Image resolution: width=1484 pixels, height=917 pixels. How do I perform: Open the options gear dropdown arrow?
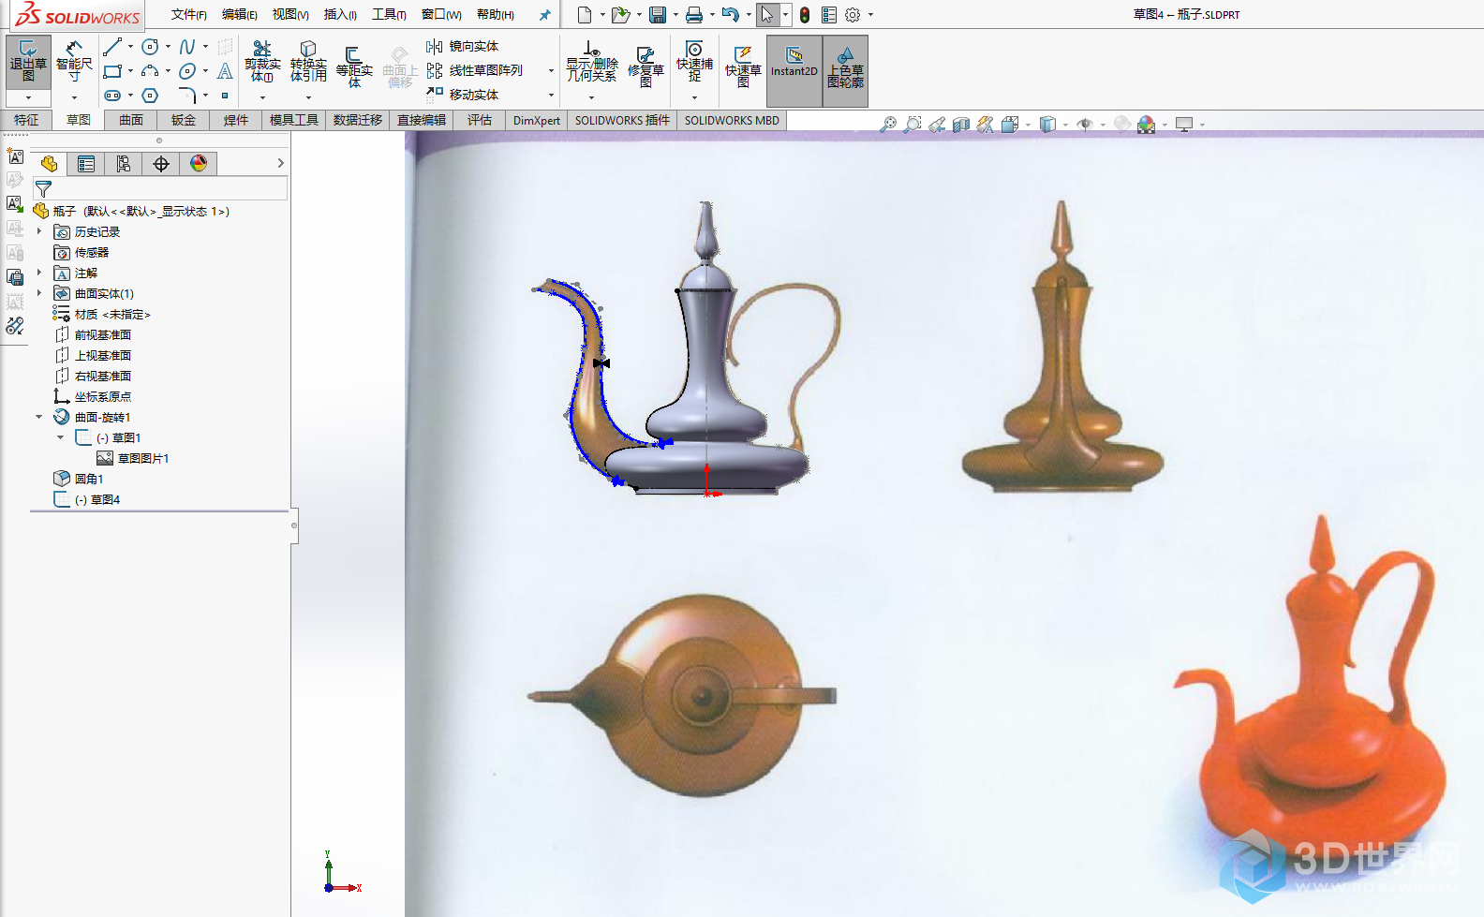click(870, 15)
